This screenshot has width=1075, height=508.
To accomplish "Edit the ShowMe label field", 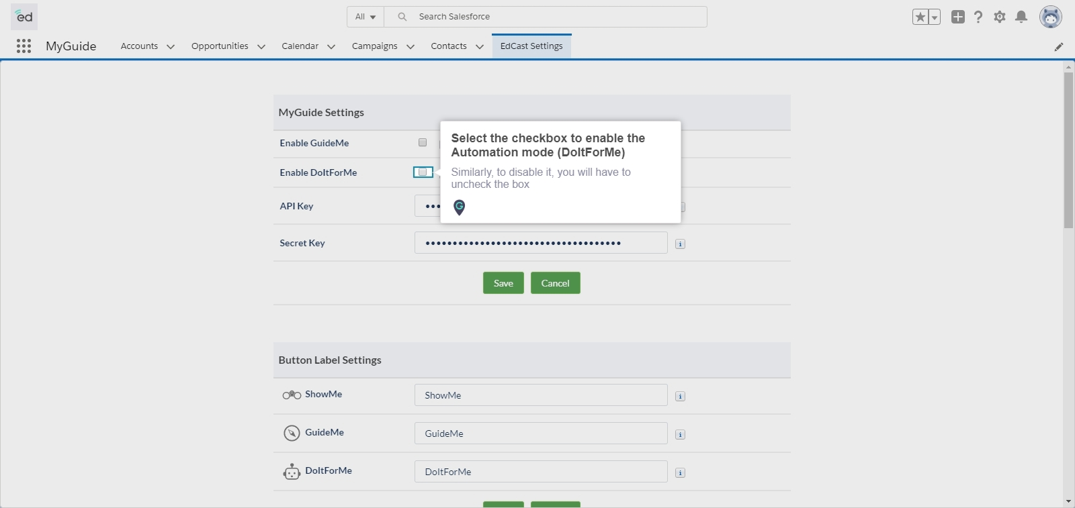I will [x=541, y=395].
